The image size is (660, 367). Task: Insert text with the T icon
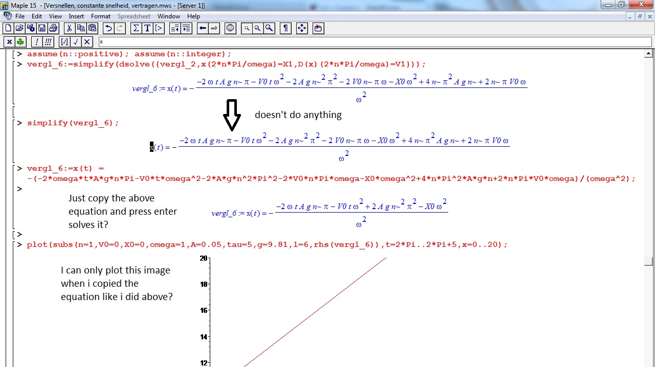(x=147, y=28)
